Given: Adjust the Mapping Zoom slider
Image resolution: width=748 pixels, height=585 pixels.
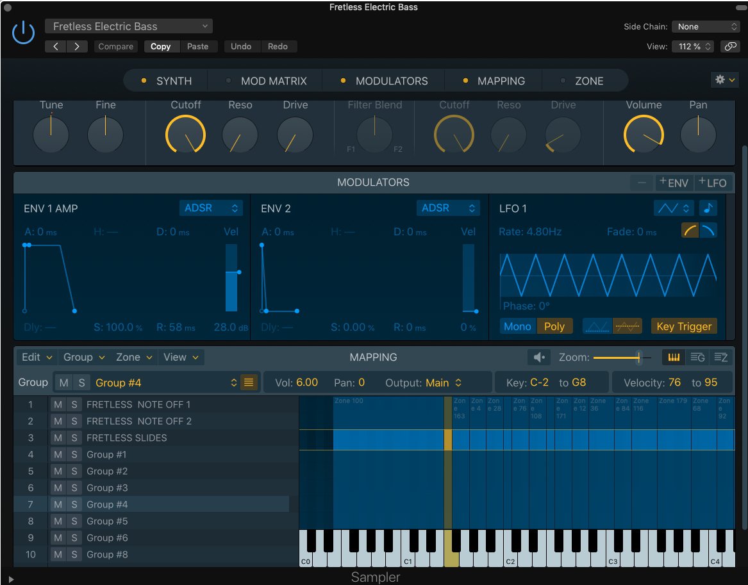Looking at the screenshot, I should [638, 358].
